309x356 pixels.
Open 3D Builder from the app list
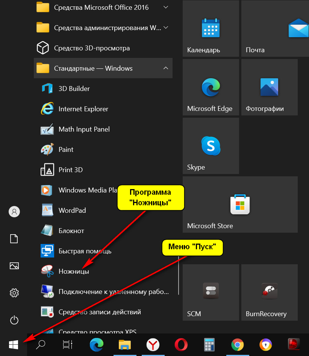click(x=103, y=89)
